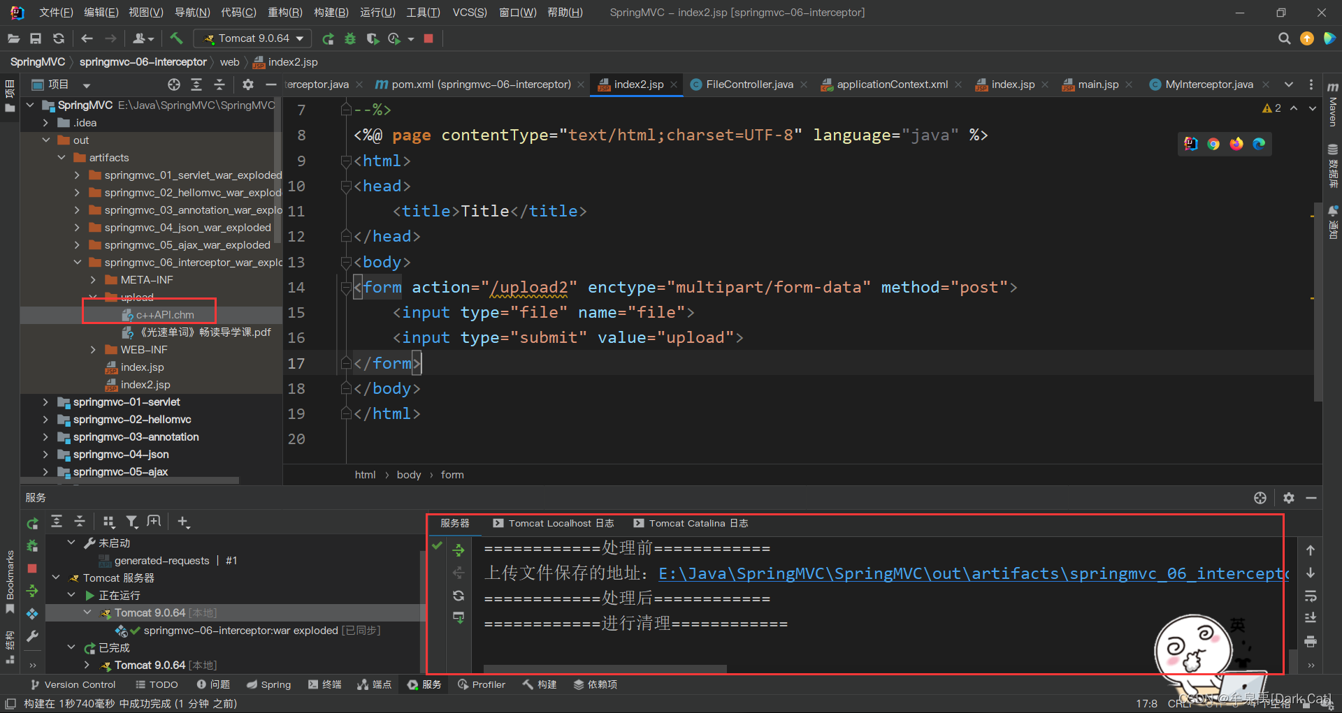Open Search Everywhere magnifier icon
Image resolution: width=1342 pixels, height=713 pixels.
point(1284,38)
